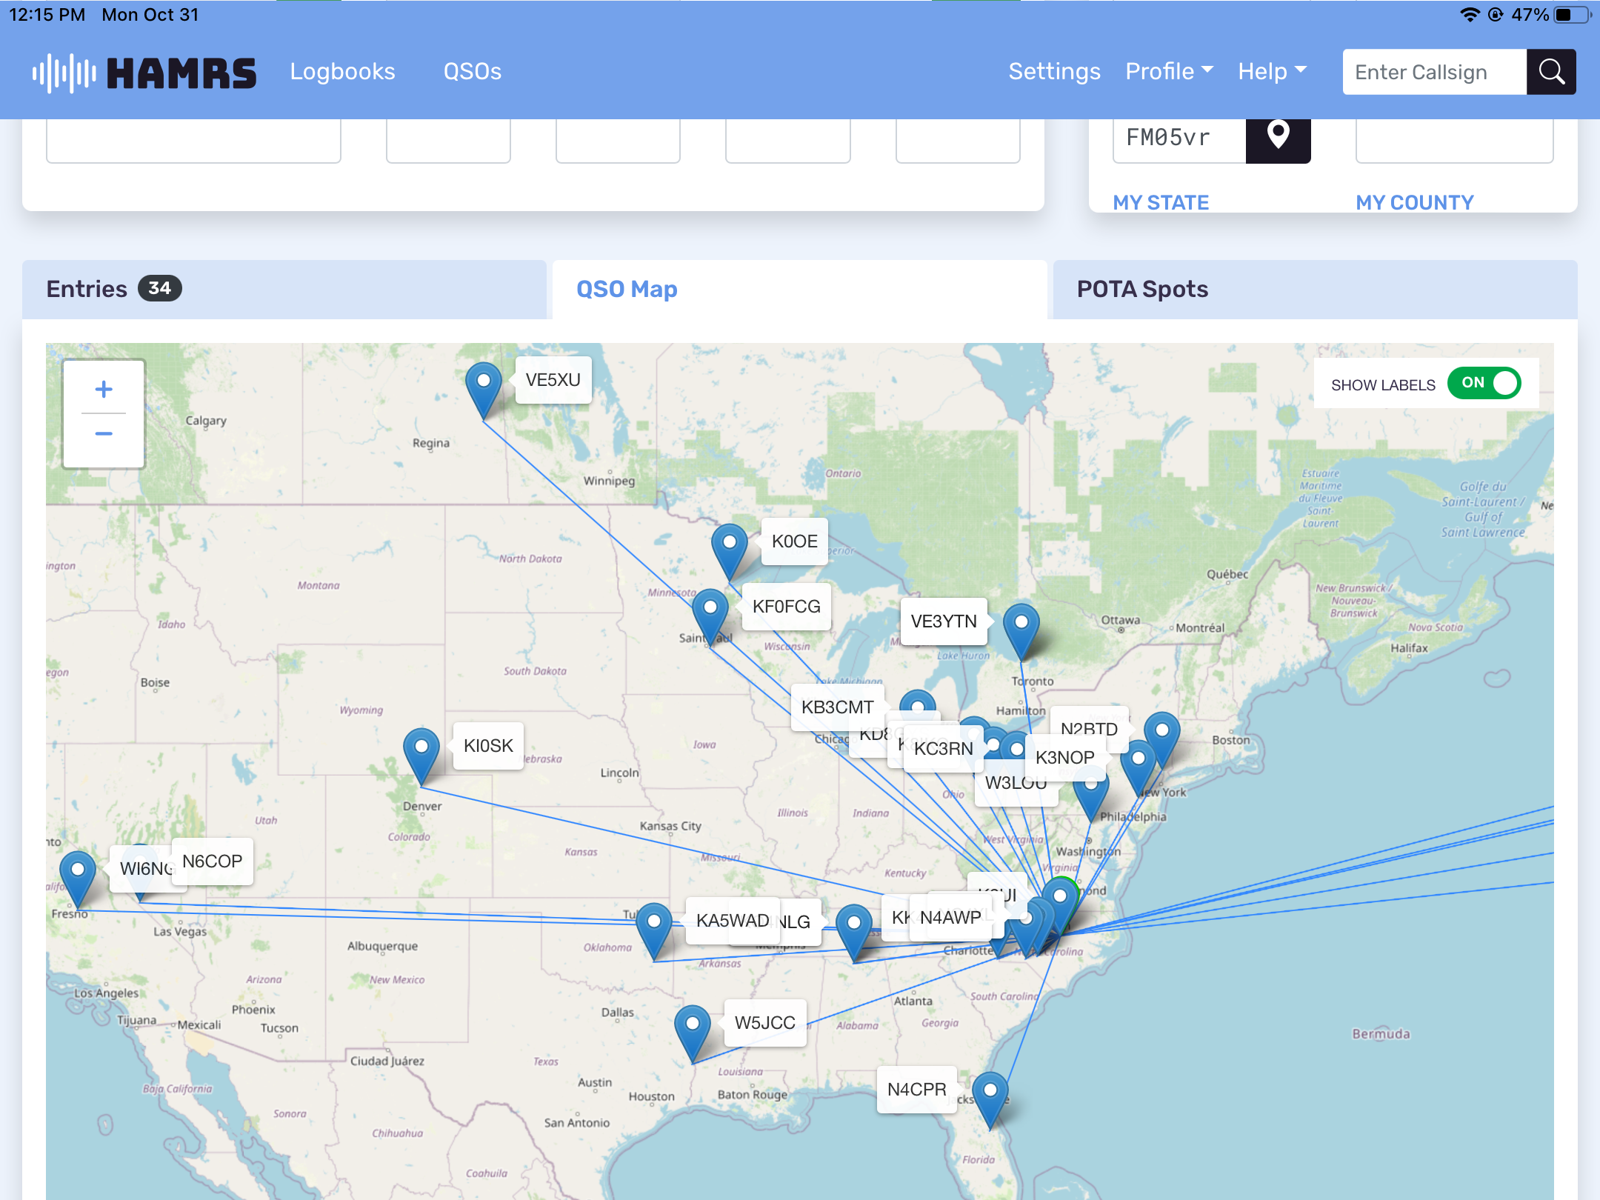
Task: Click the N4CPR map marker in Florida
Action: (990, 1100)
